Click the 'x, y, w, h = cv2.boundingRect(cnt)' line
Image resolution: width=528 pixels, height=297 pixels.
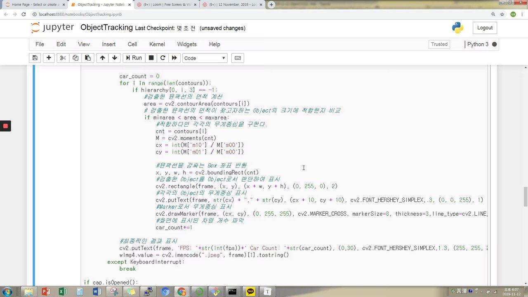[207, 172]
